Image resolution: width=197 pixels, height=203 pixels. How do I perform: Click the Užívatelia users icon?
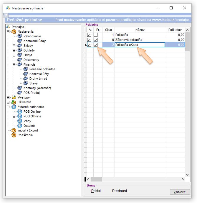coord(14,102)
